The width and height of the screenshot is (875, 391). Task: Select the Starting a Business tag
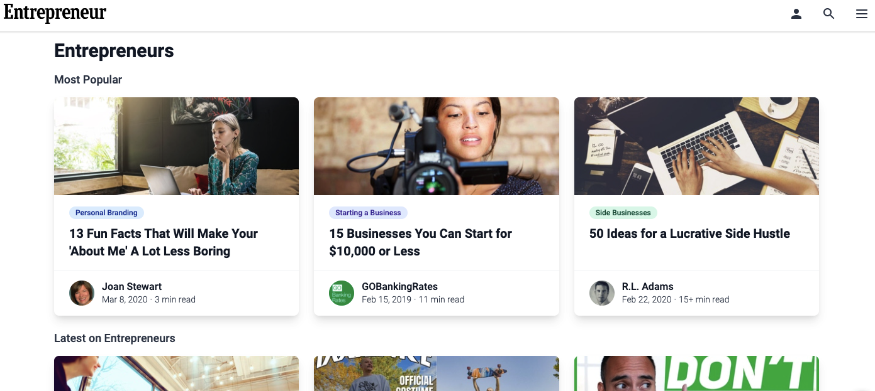tap(368, 213)
